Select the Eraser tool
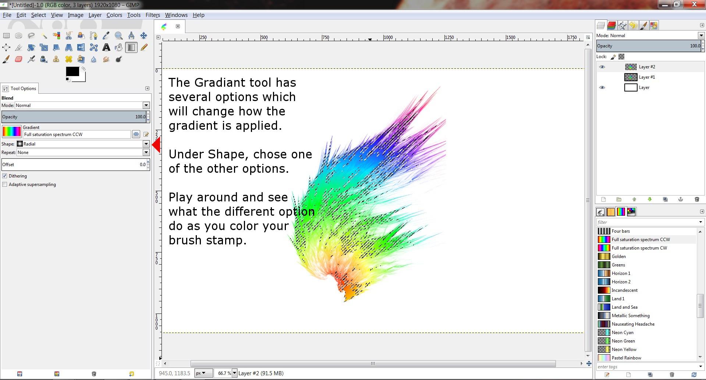Image resolution: width=706 pixels, height=380 pixels. pyautogui.click(x=18, y=59)
